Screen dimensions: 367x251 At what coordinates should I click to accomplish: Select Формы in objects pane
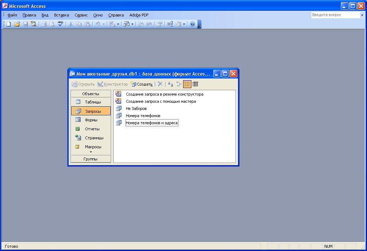[x=91, y=120]
